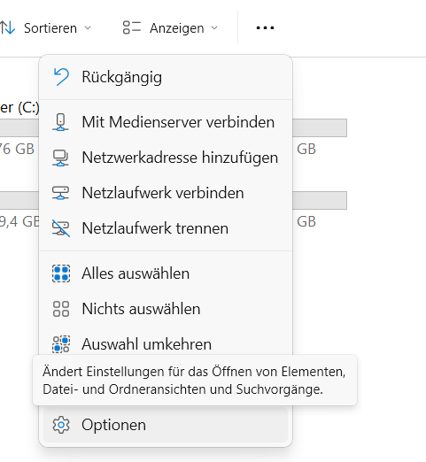426x462 pixels.
Task: Select Alles auswählen menu item
Action: pyautogui.click(x=166, y=273)
